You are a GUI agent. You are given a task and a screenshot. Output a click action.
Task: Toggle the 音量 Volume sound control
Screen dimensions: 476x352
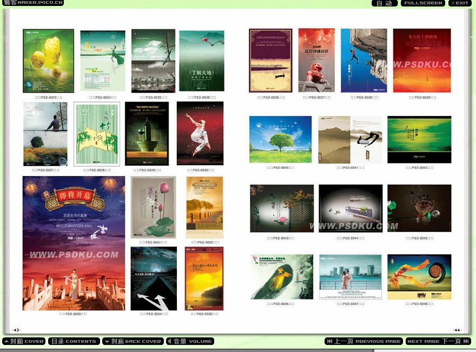[190, 341]
